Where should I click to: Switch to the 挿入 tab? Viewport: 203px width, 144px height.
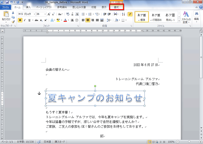click(x=28, y=7)
